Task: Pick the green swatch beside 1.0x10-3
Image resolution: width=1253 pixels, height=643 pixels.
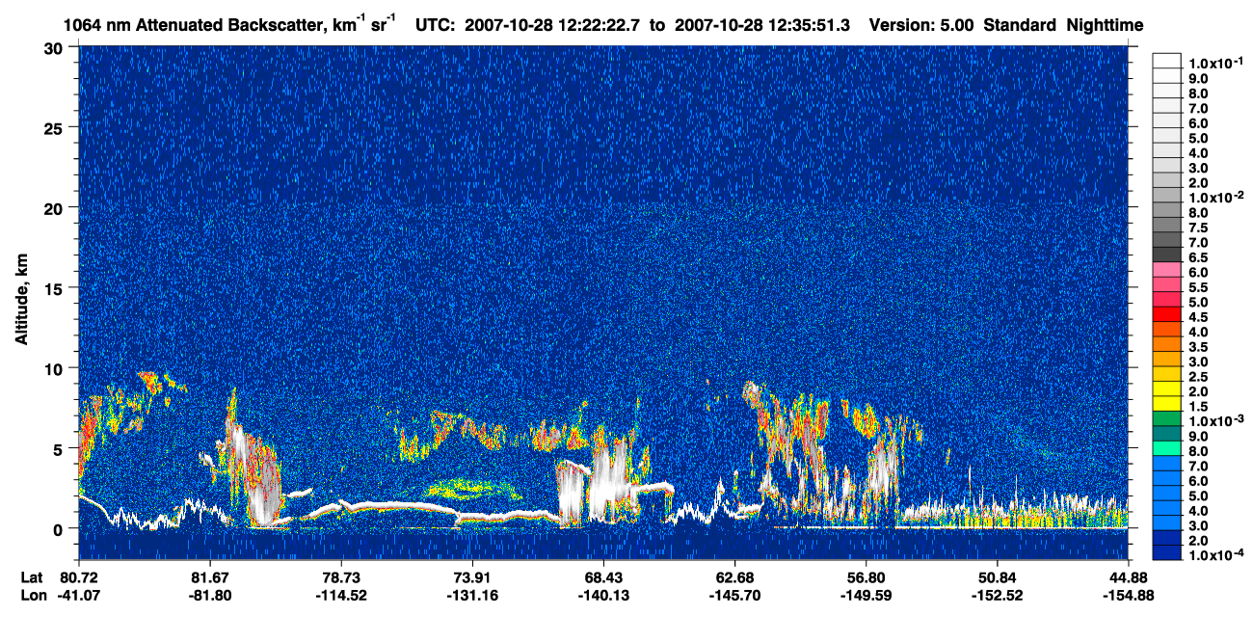Action: click(1166, 419)
